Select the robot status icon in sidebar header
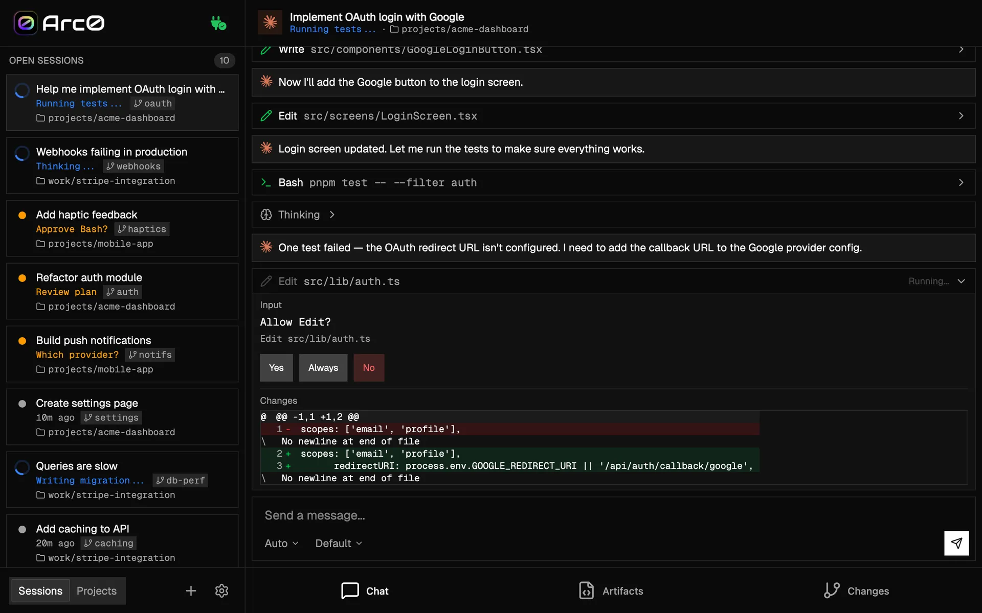This screenshot has width=982, height=613. coord(218,22)
